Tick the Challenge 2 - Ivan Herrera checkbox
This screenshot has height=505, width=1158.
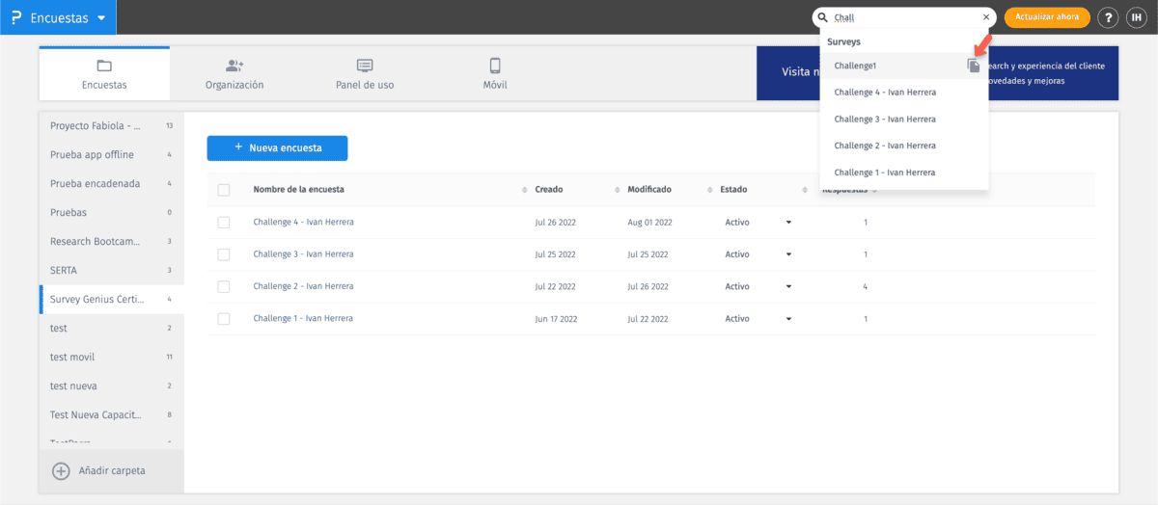[224, 287]
